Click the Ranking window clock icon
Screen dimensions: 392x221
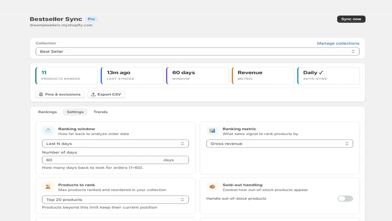tap(48, 131)
